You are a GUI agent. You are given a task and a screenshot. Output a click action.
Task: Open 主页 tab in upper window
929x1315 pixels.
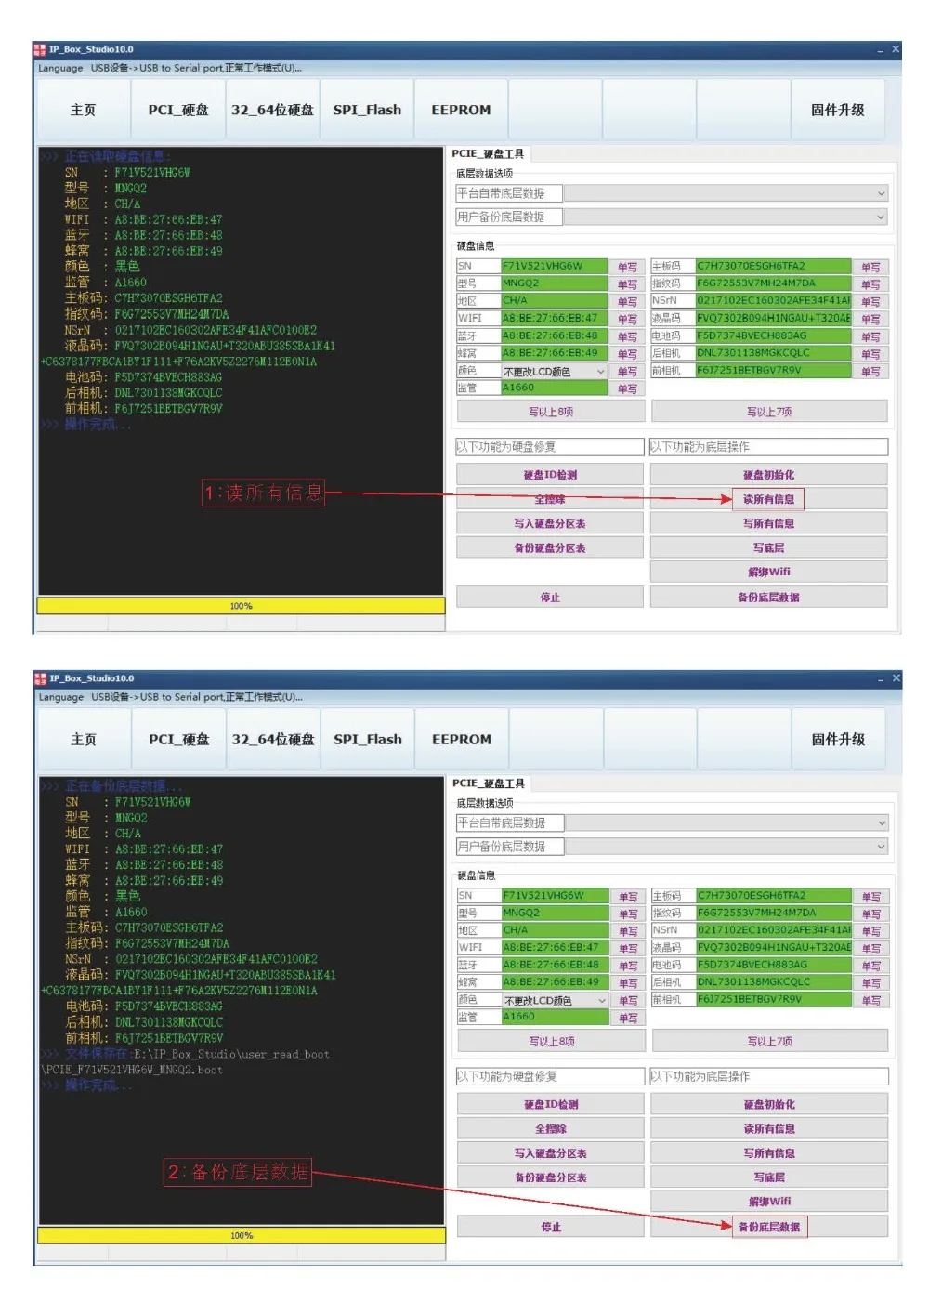click(83, 110)
